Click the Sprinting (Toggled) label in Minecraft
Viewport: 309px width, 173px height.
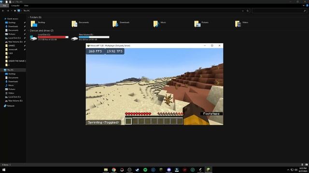tap(103, 123)
